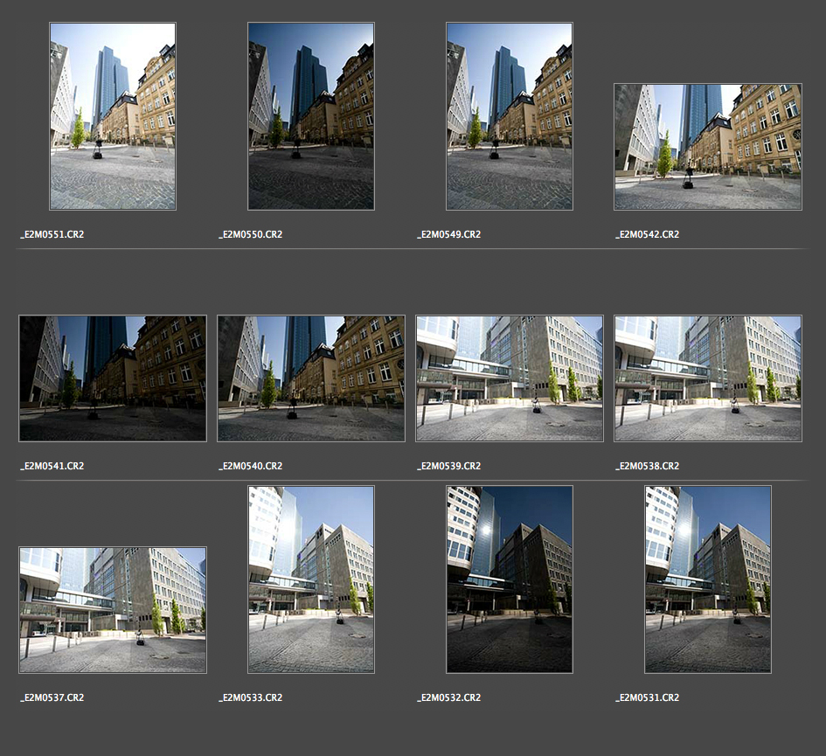Select the _E2M0538.CR2 photo thumbnail

[x=708, y=378]
